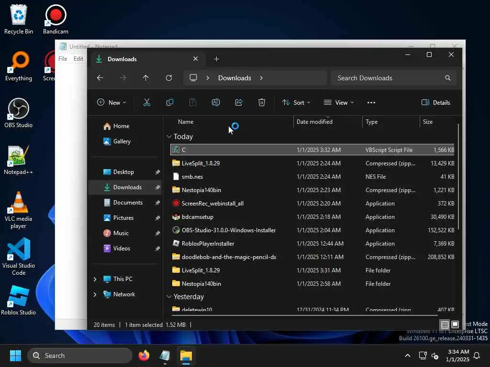Select the Downloads tab

[x=147, y=59]
